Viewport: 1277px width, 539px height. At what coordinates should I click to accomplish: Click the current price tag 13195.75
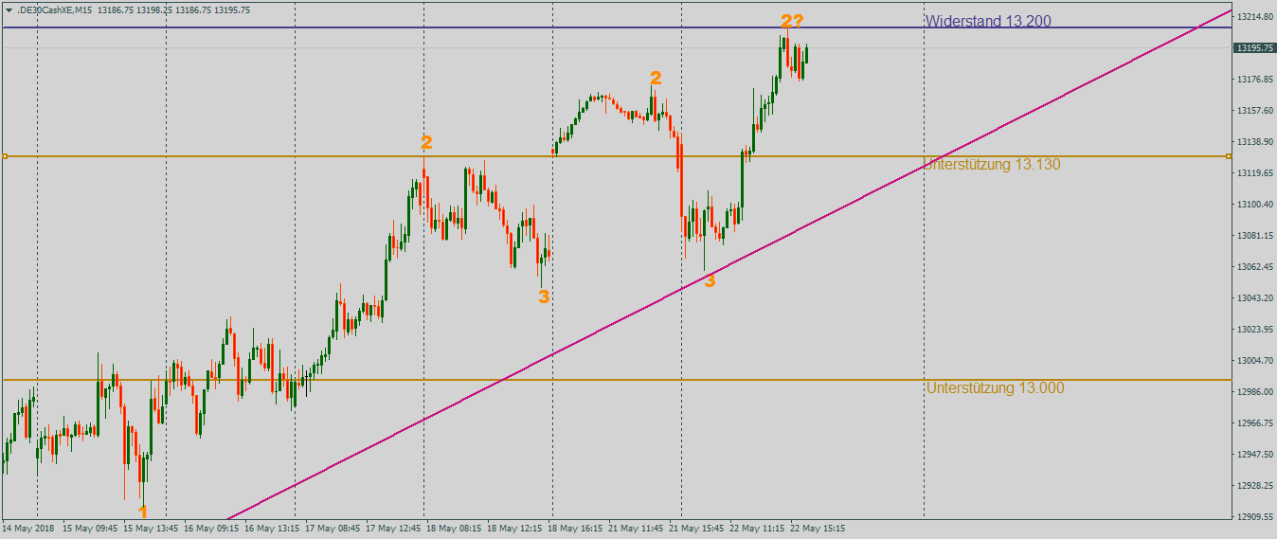(x=1254, y=47)
